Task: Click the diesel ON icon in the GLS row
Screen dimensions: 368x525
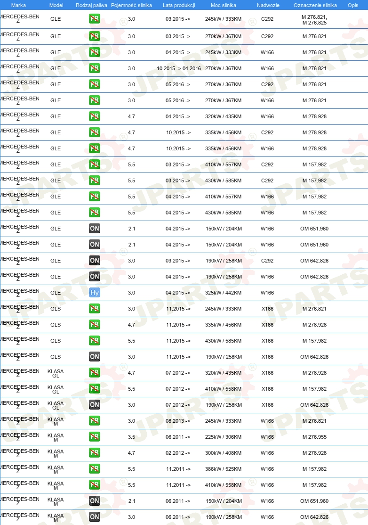Action: pos(95,357)
